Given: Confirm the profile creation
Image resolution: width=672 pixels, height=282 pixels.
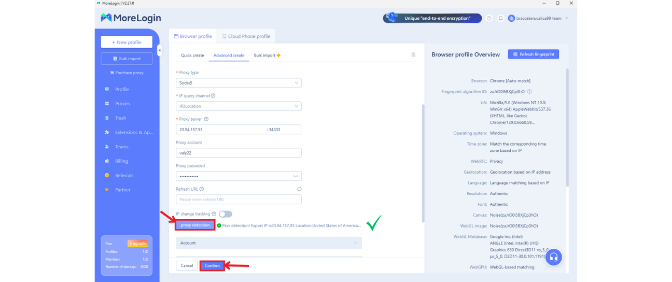Looking at the screenshot, I should pyautogui.click(x=212, y=265).
